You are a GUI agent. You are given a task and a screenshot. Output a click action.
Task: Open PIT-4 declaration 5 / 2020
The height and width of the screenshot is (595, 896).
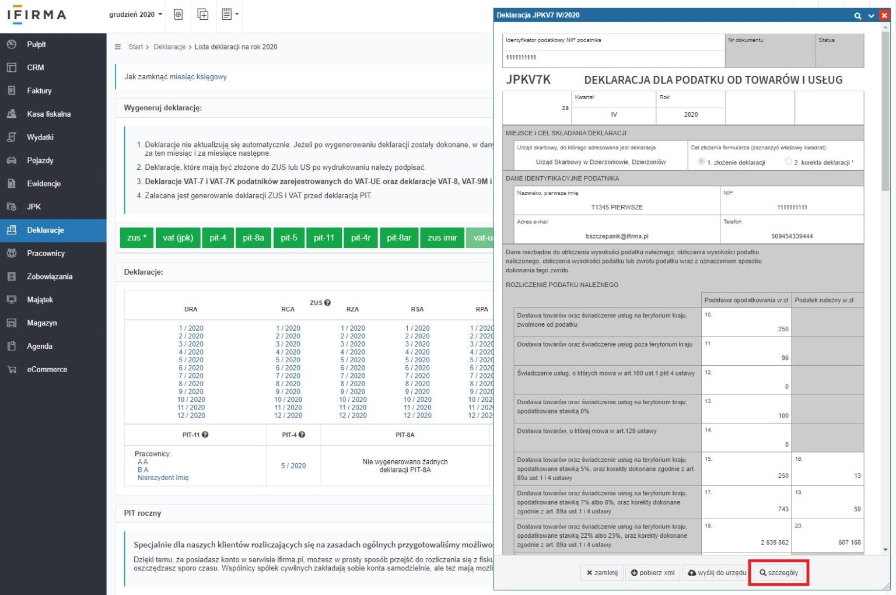click(293, 466)
